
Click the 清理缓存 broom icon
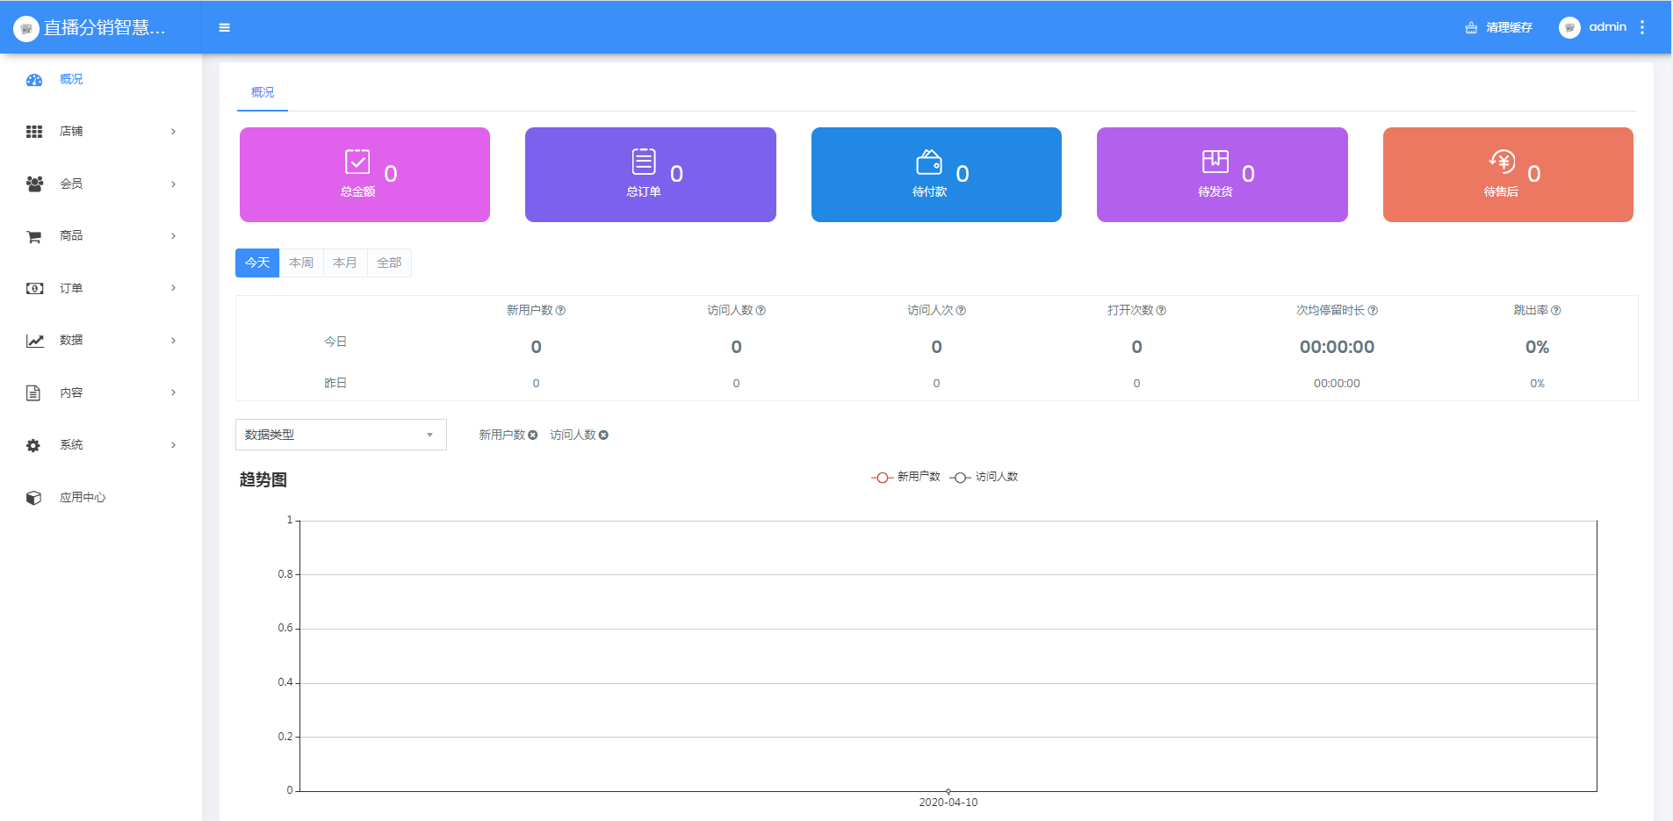point(1471,28)
